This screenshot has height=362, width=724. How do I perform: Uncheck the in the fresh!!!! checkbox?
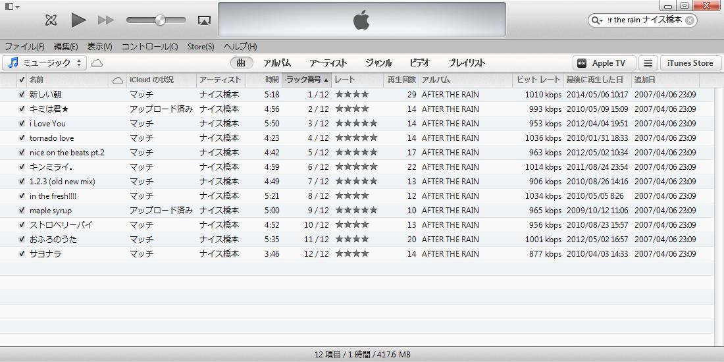click(22, 195)
